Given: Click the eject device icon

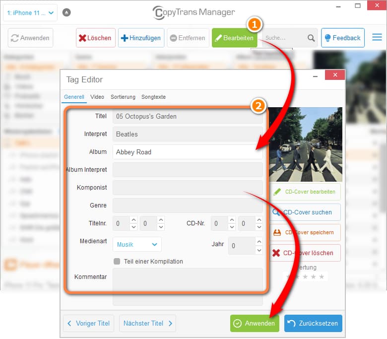Looking at the screenshot, I should [x=66, y=12].
